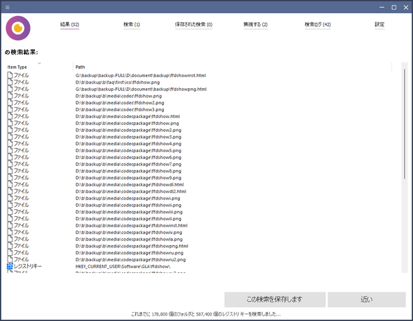This screenshot has height=321, width=413.
Task: Click file icon for codecpackage\ffdshow9.png row
Action: tap(10, 178)
